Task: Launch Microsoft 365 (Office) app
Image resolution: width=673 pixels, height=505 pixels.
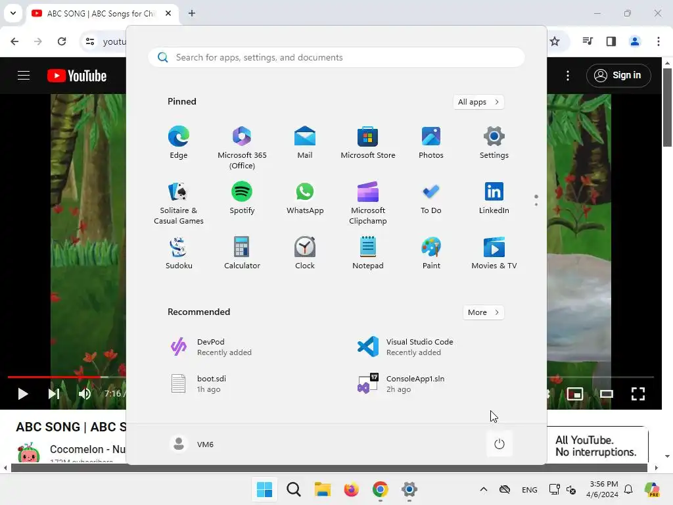Action: point(242,148)
